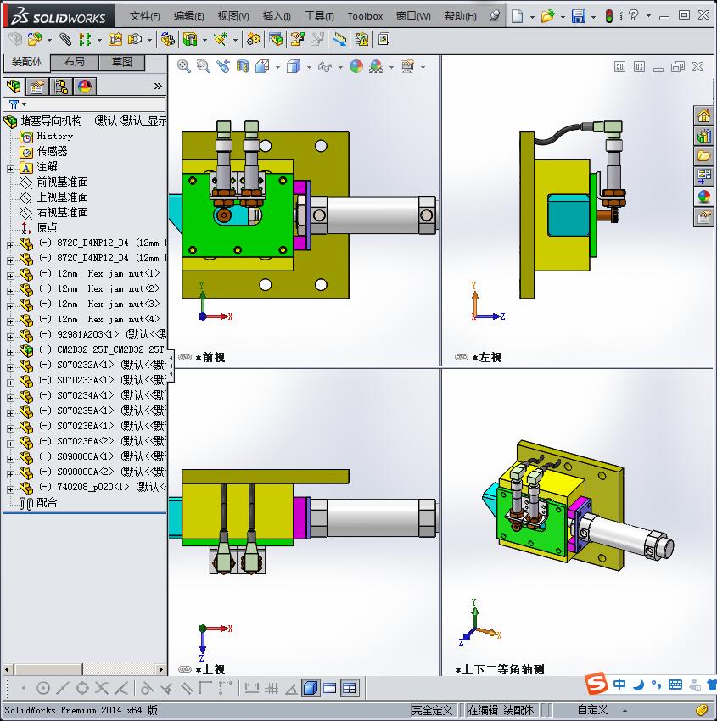Open the View Orientation cube icon

pos(262,66)
